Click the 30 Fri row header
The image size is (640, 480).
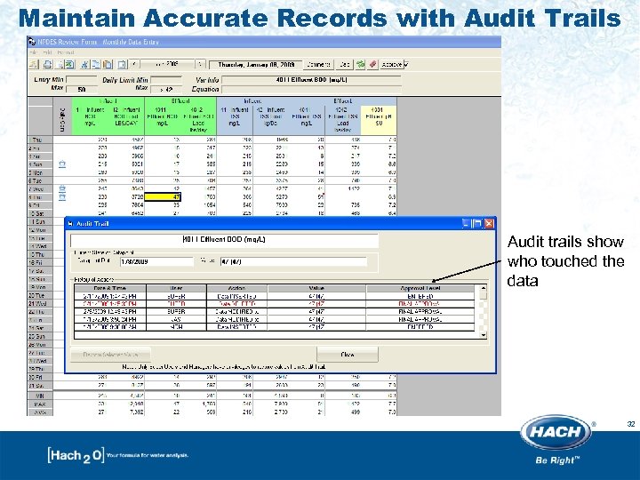point(40,377)
